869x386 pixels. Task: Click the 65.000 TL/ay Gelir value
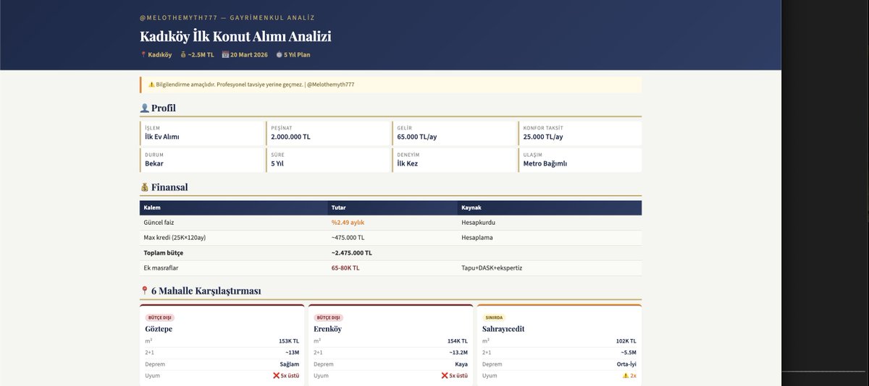coord(416,137)
